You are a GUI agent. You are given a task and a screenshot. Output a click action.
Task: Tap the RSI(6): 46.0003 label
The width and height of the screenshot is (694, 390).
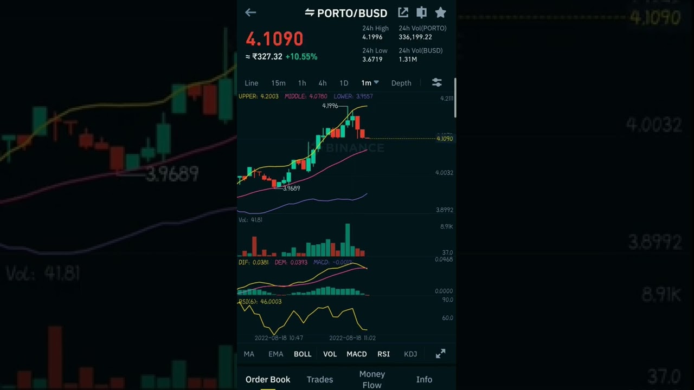[x=260, y=302]
